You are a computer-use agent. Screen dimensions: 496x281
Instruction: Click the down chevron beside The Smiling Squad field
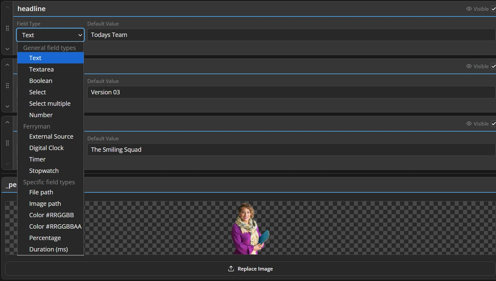7,164
